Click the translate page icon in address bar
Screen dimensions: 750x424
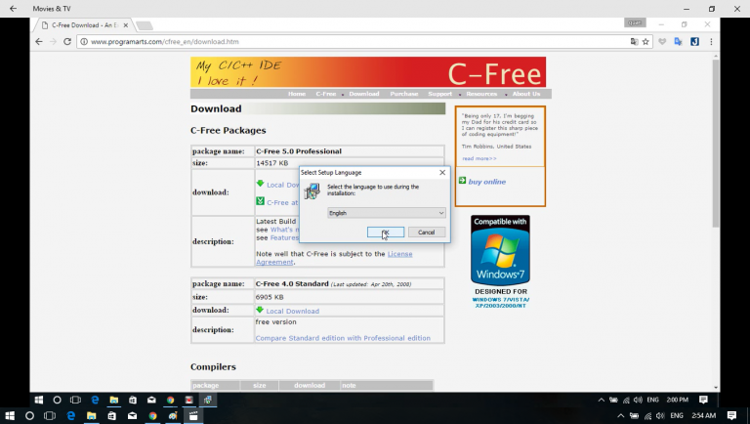(x=634, y=42)
